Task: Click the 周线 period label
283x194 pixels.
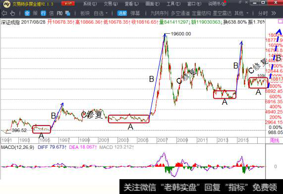Action: (275, 140)
